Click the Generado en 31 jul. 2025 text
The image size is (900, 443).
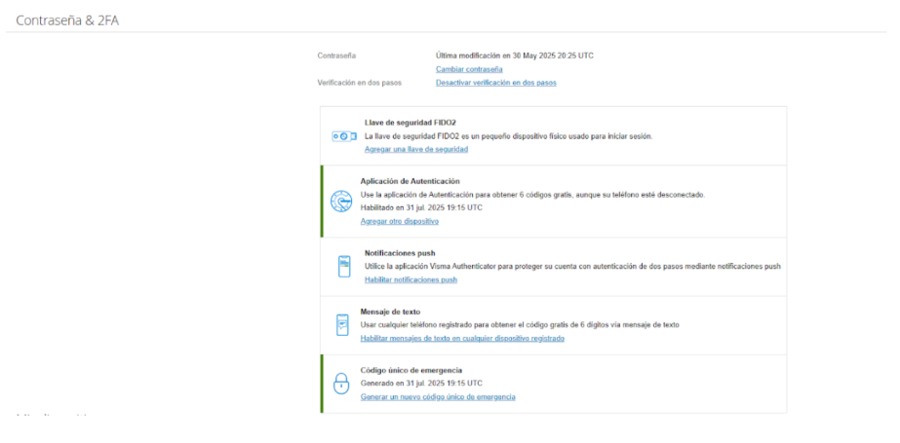tap(421, 383)
